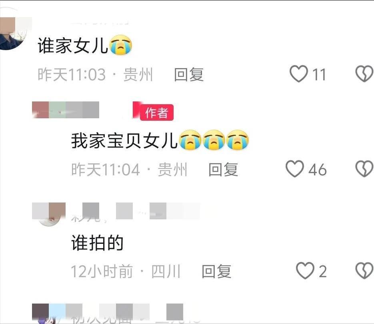Dislike the 谁家女儿 comment with broken heart
The height and width of the screenshot is (324, 374).
click(364, 74)
